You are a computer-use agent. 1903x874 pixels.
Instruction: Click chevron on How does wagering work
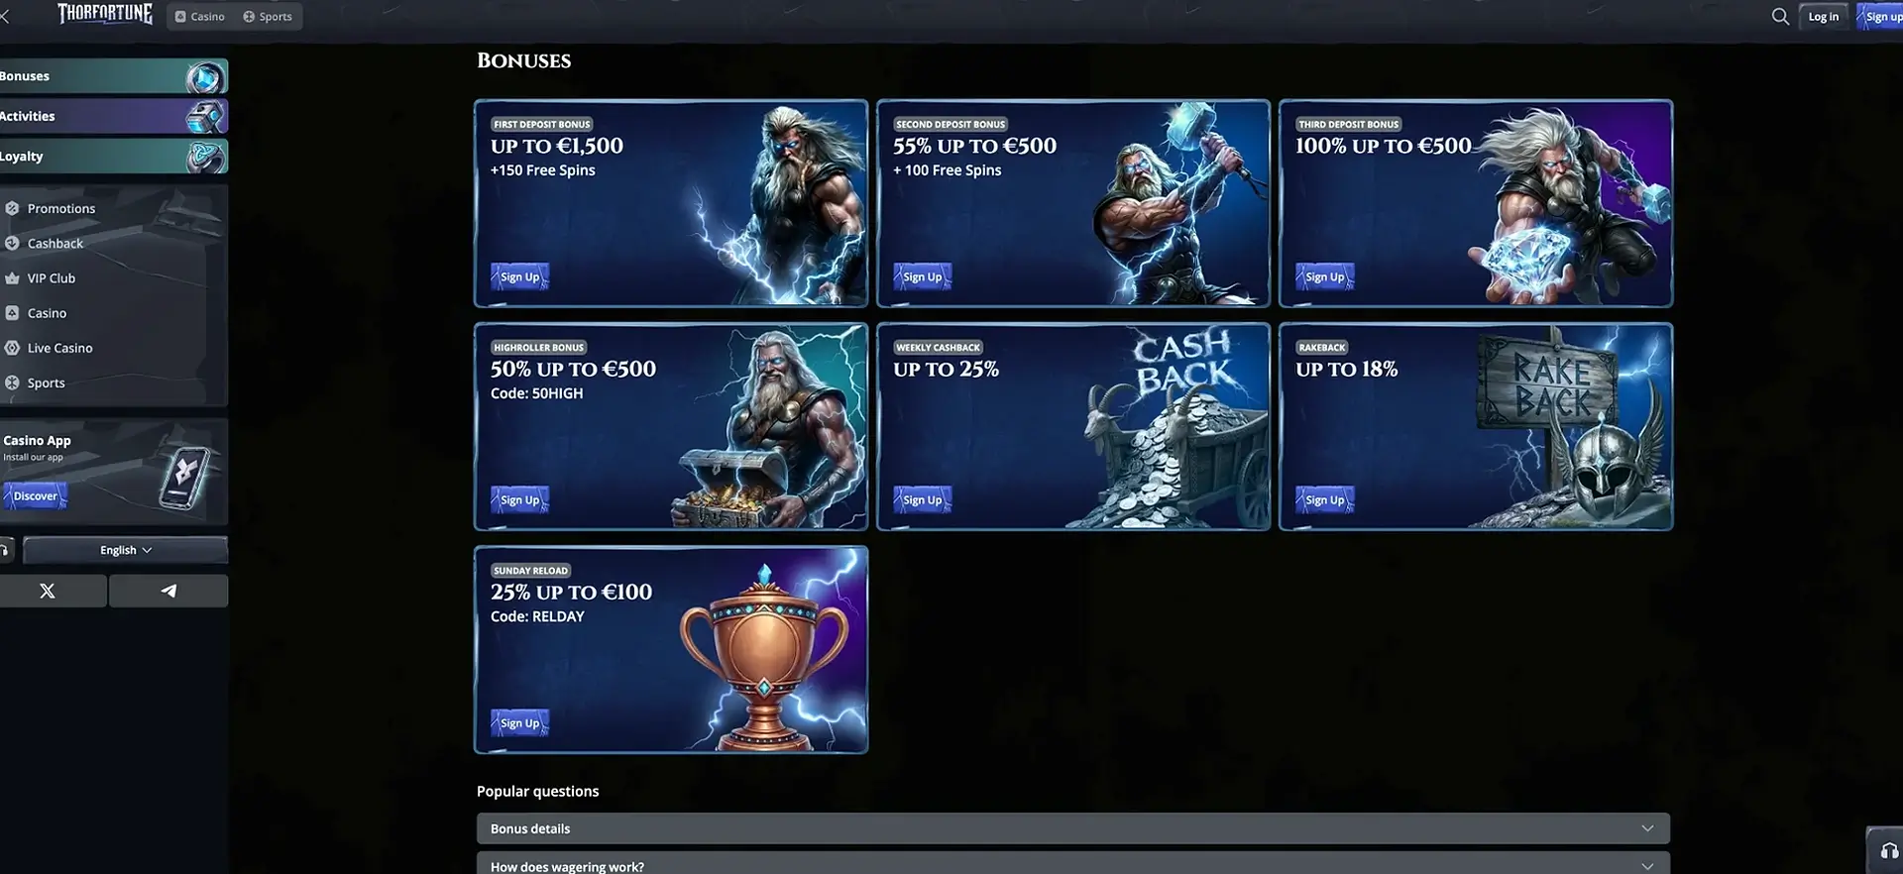tap(1647, 865)
